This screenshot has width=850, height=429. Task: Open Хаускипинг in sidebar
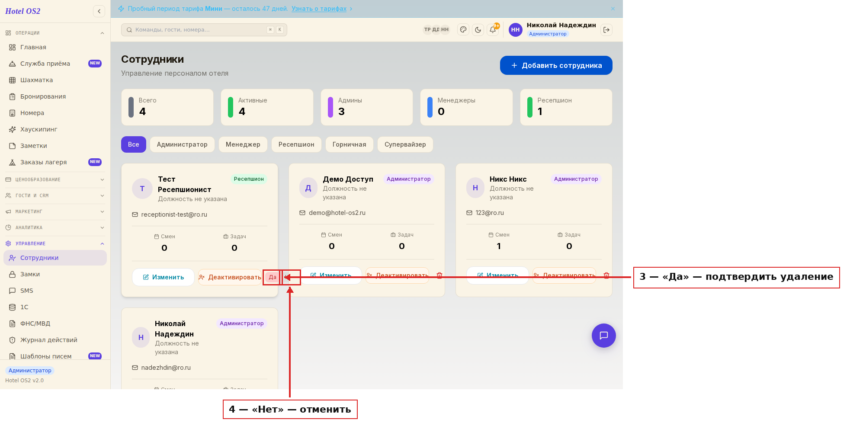(55, 129)
